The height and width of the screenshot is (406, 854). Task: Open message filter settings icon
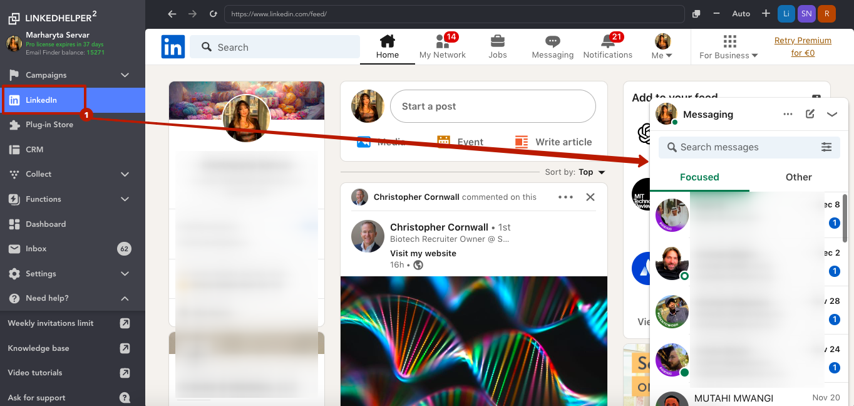pyautogui.click(x=826, y=147)
